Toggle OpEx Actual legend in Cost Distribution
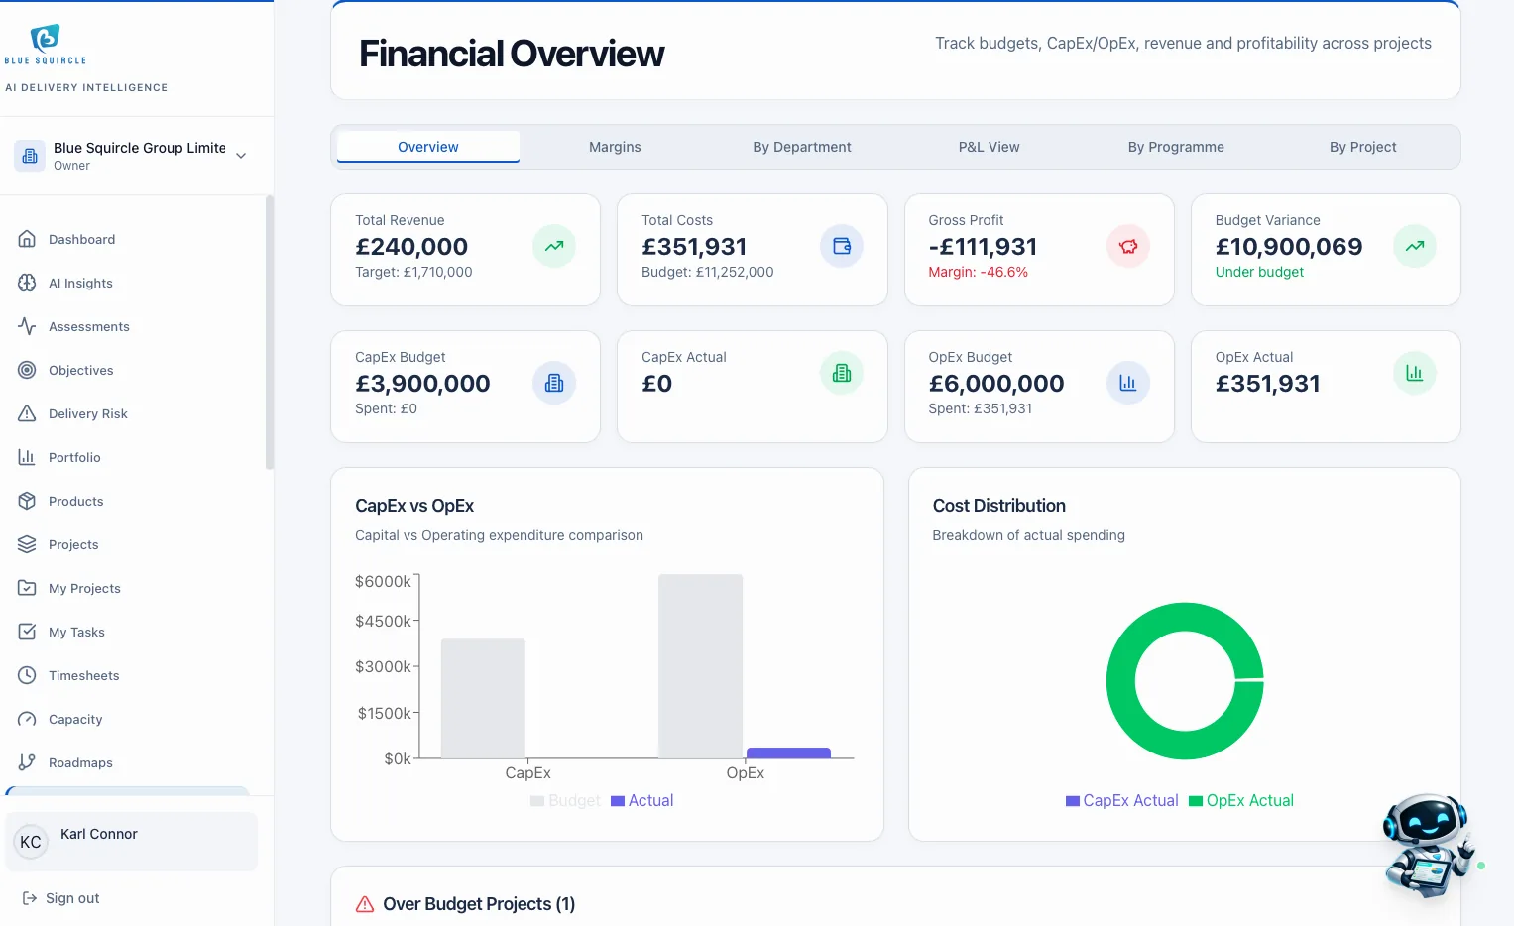 [1241, 801]
